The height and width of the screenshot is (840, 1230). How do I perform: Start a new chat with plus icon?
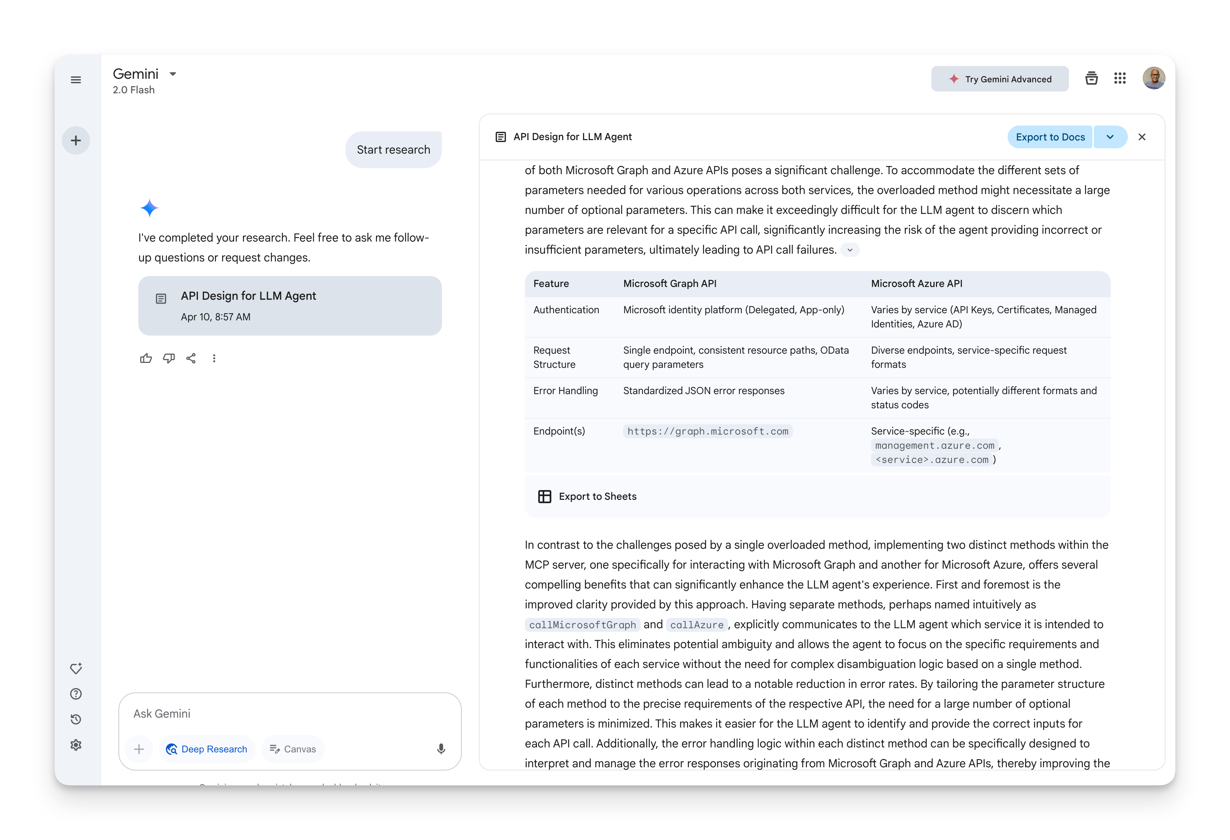point(76,140)
